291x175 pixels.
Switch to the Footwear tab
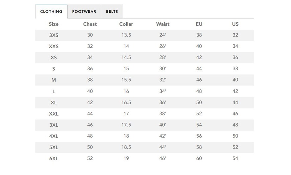tap(84, 12)
